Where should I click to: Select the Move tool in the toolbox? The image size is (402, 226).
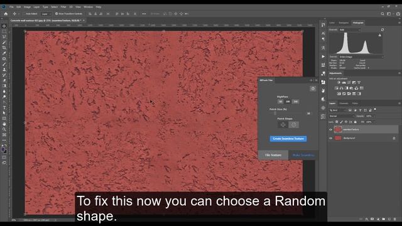click(4, 26)
